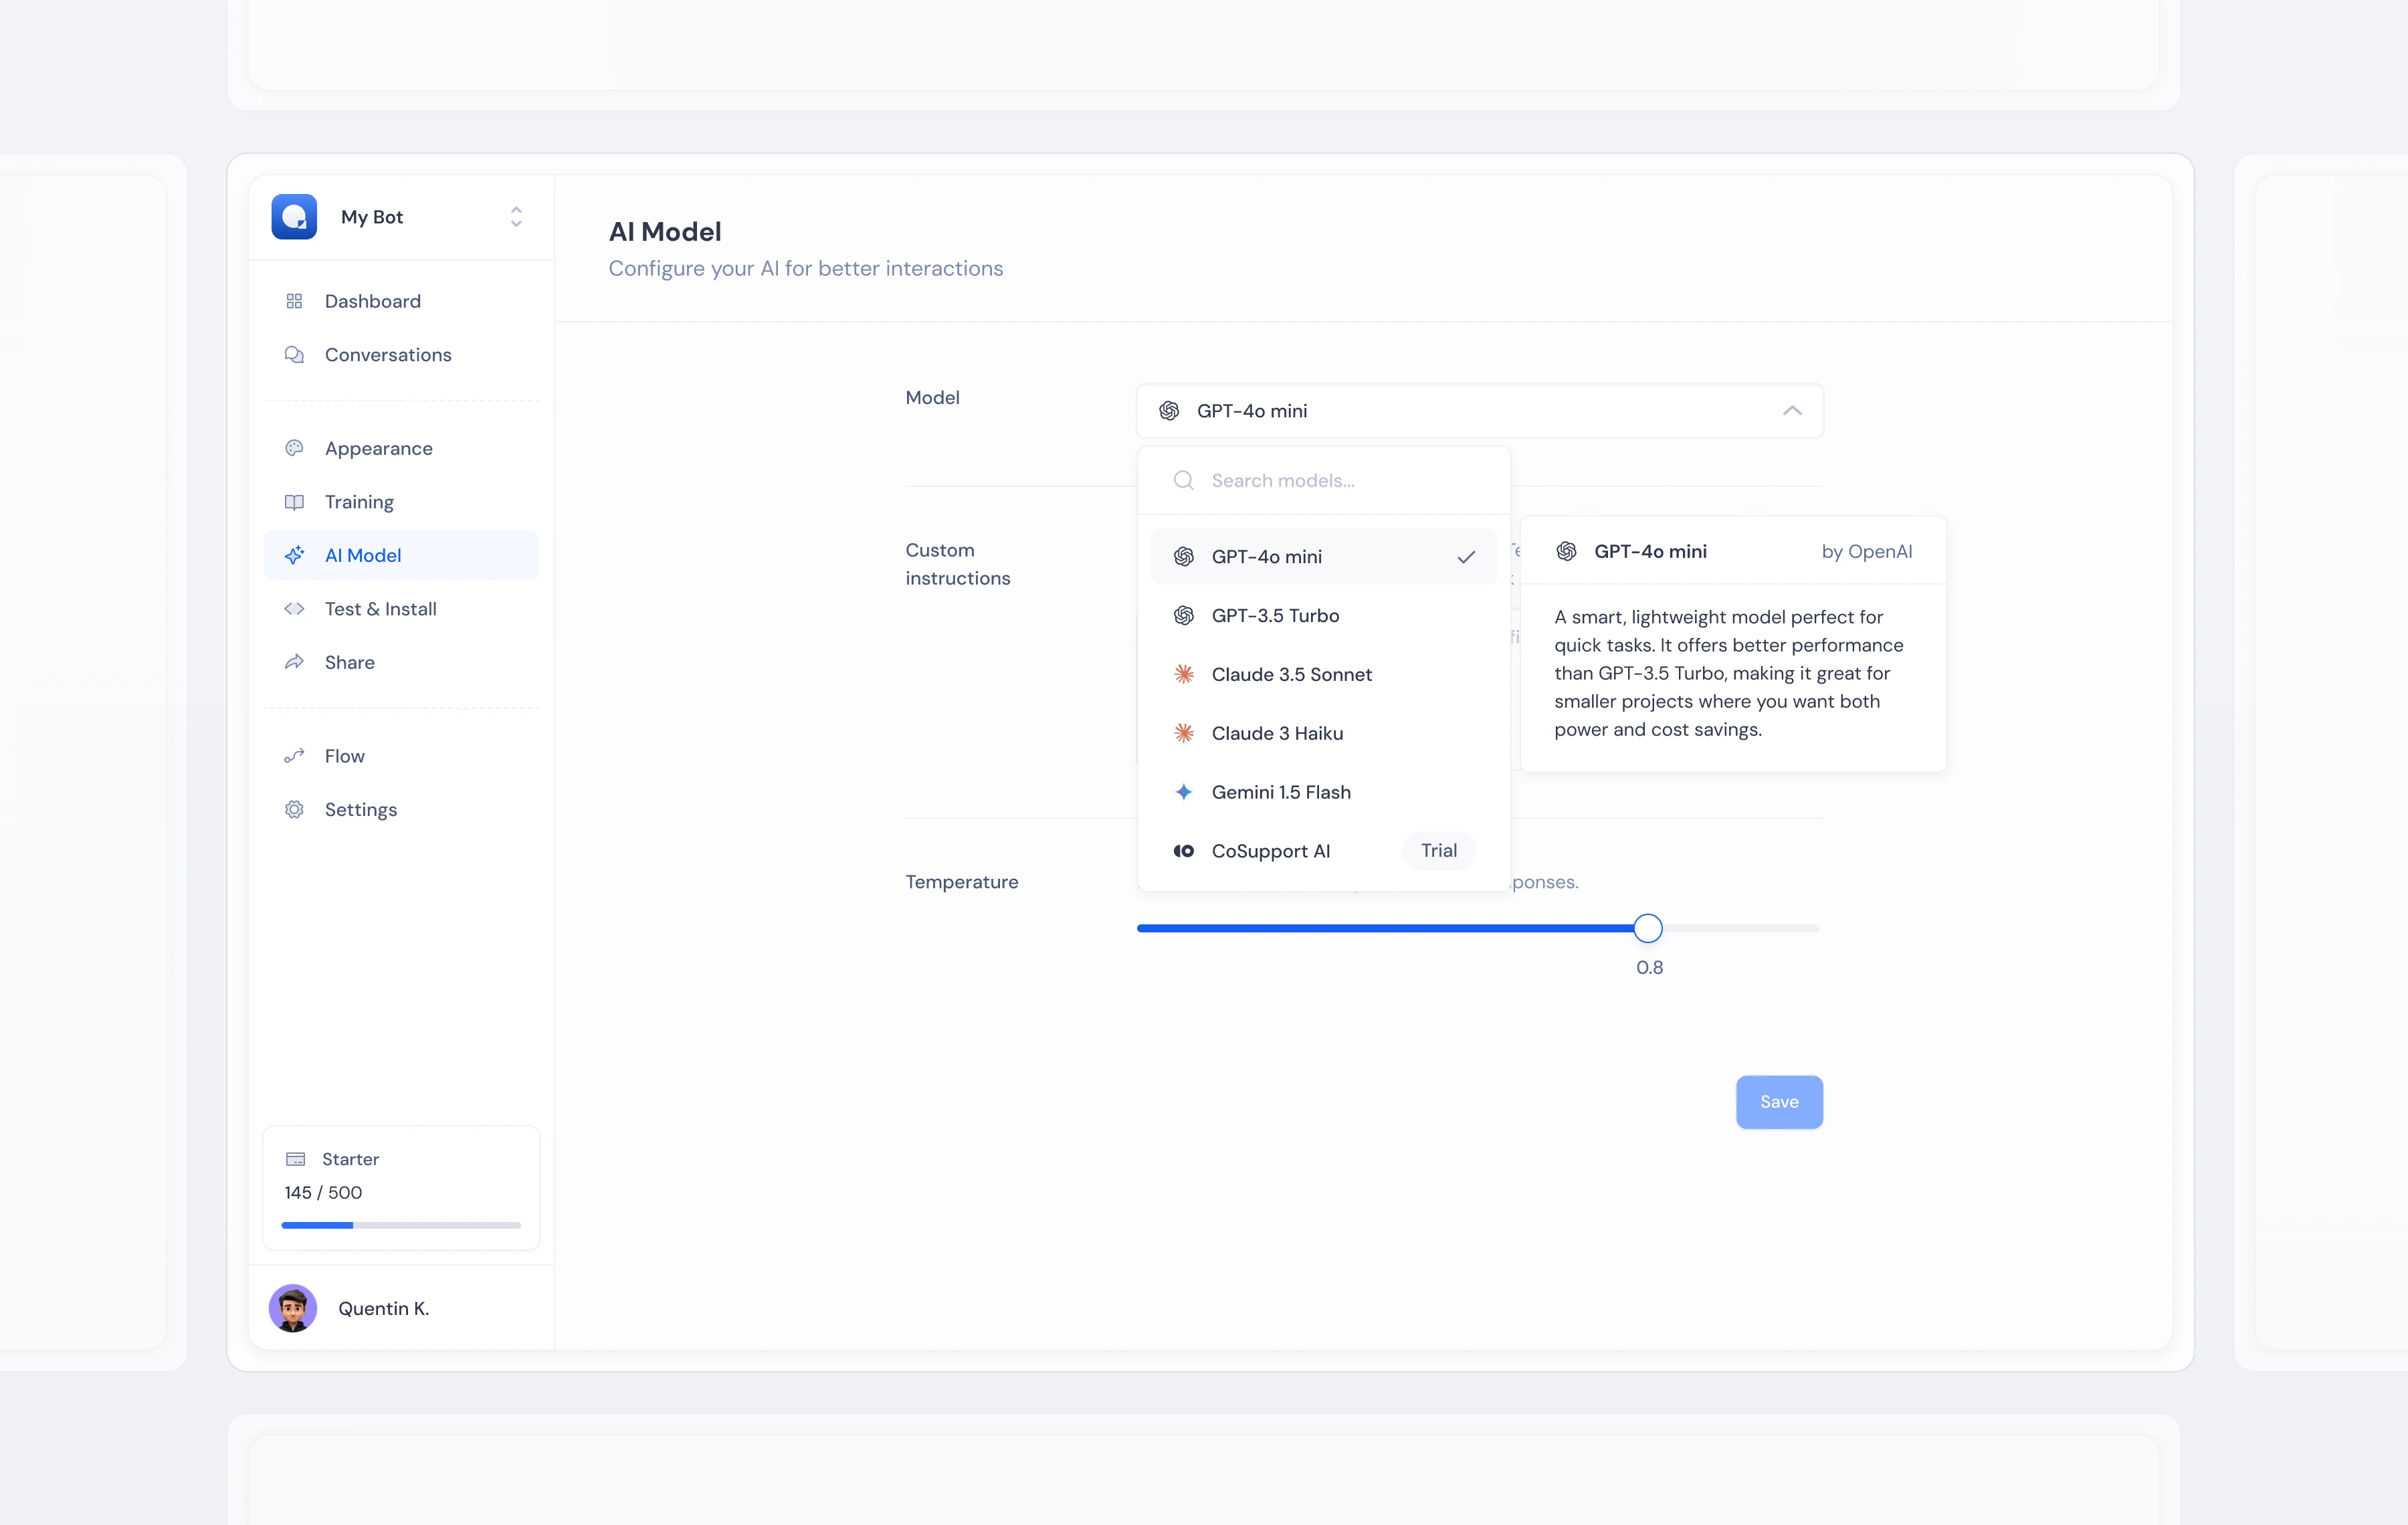Image resolution: width=2408 pixels, height=1525 pixels.
Task: Click the Conversations chat bubble icon
Action: [x=294, y=355]
